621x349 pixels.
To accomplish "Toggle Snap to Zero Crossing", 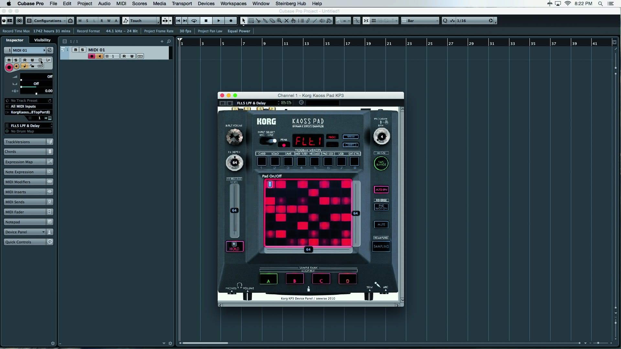I will [x=356, y=21].
